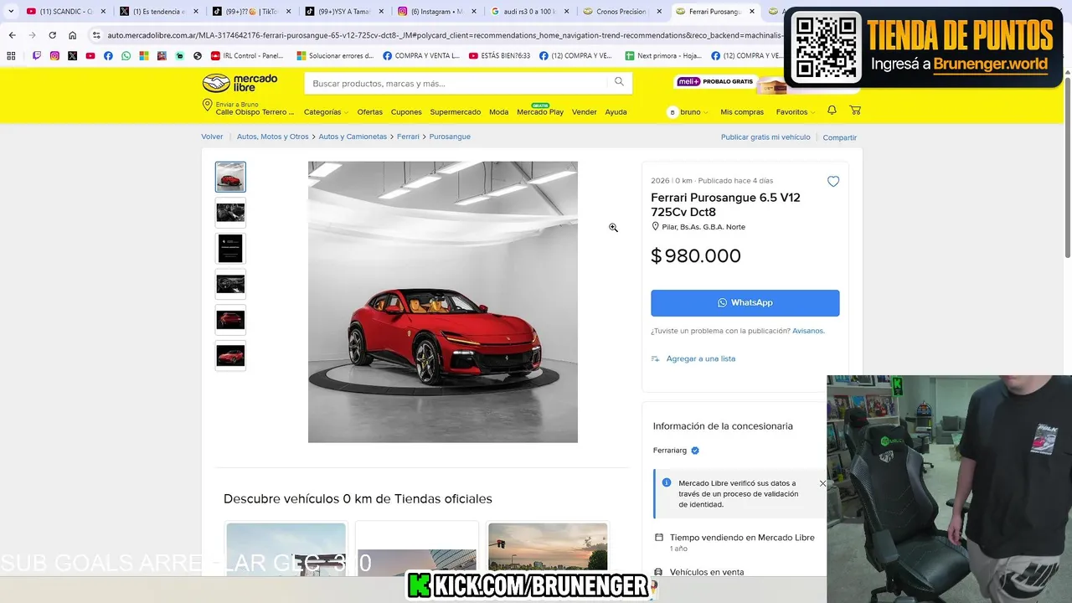
Task: Open the ESTÁS BIEN?6:33 bookmark
Action: click(x=500, y=56)
